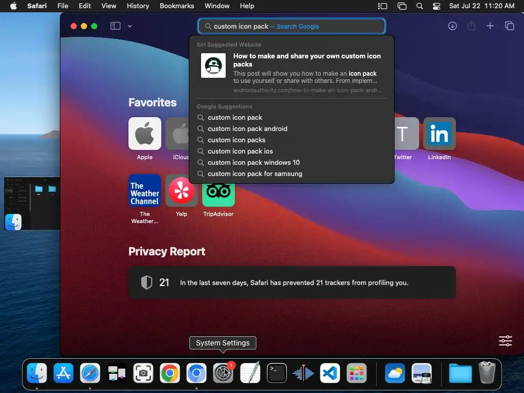This screenshot has height=393, width=524.
Task: Open System Settings from the Dock
Action: 223,373
